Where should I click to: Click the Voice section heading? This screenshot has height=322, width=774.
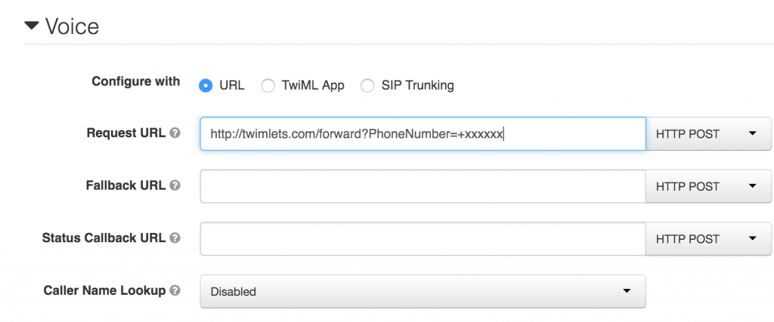tap(72, 26)
